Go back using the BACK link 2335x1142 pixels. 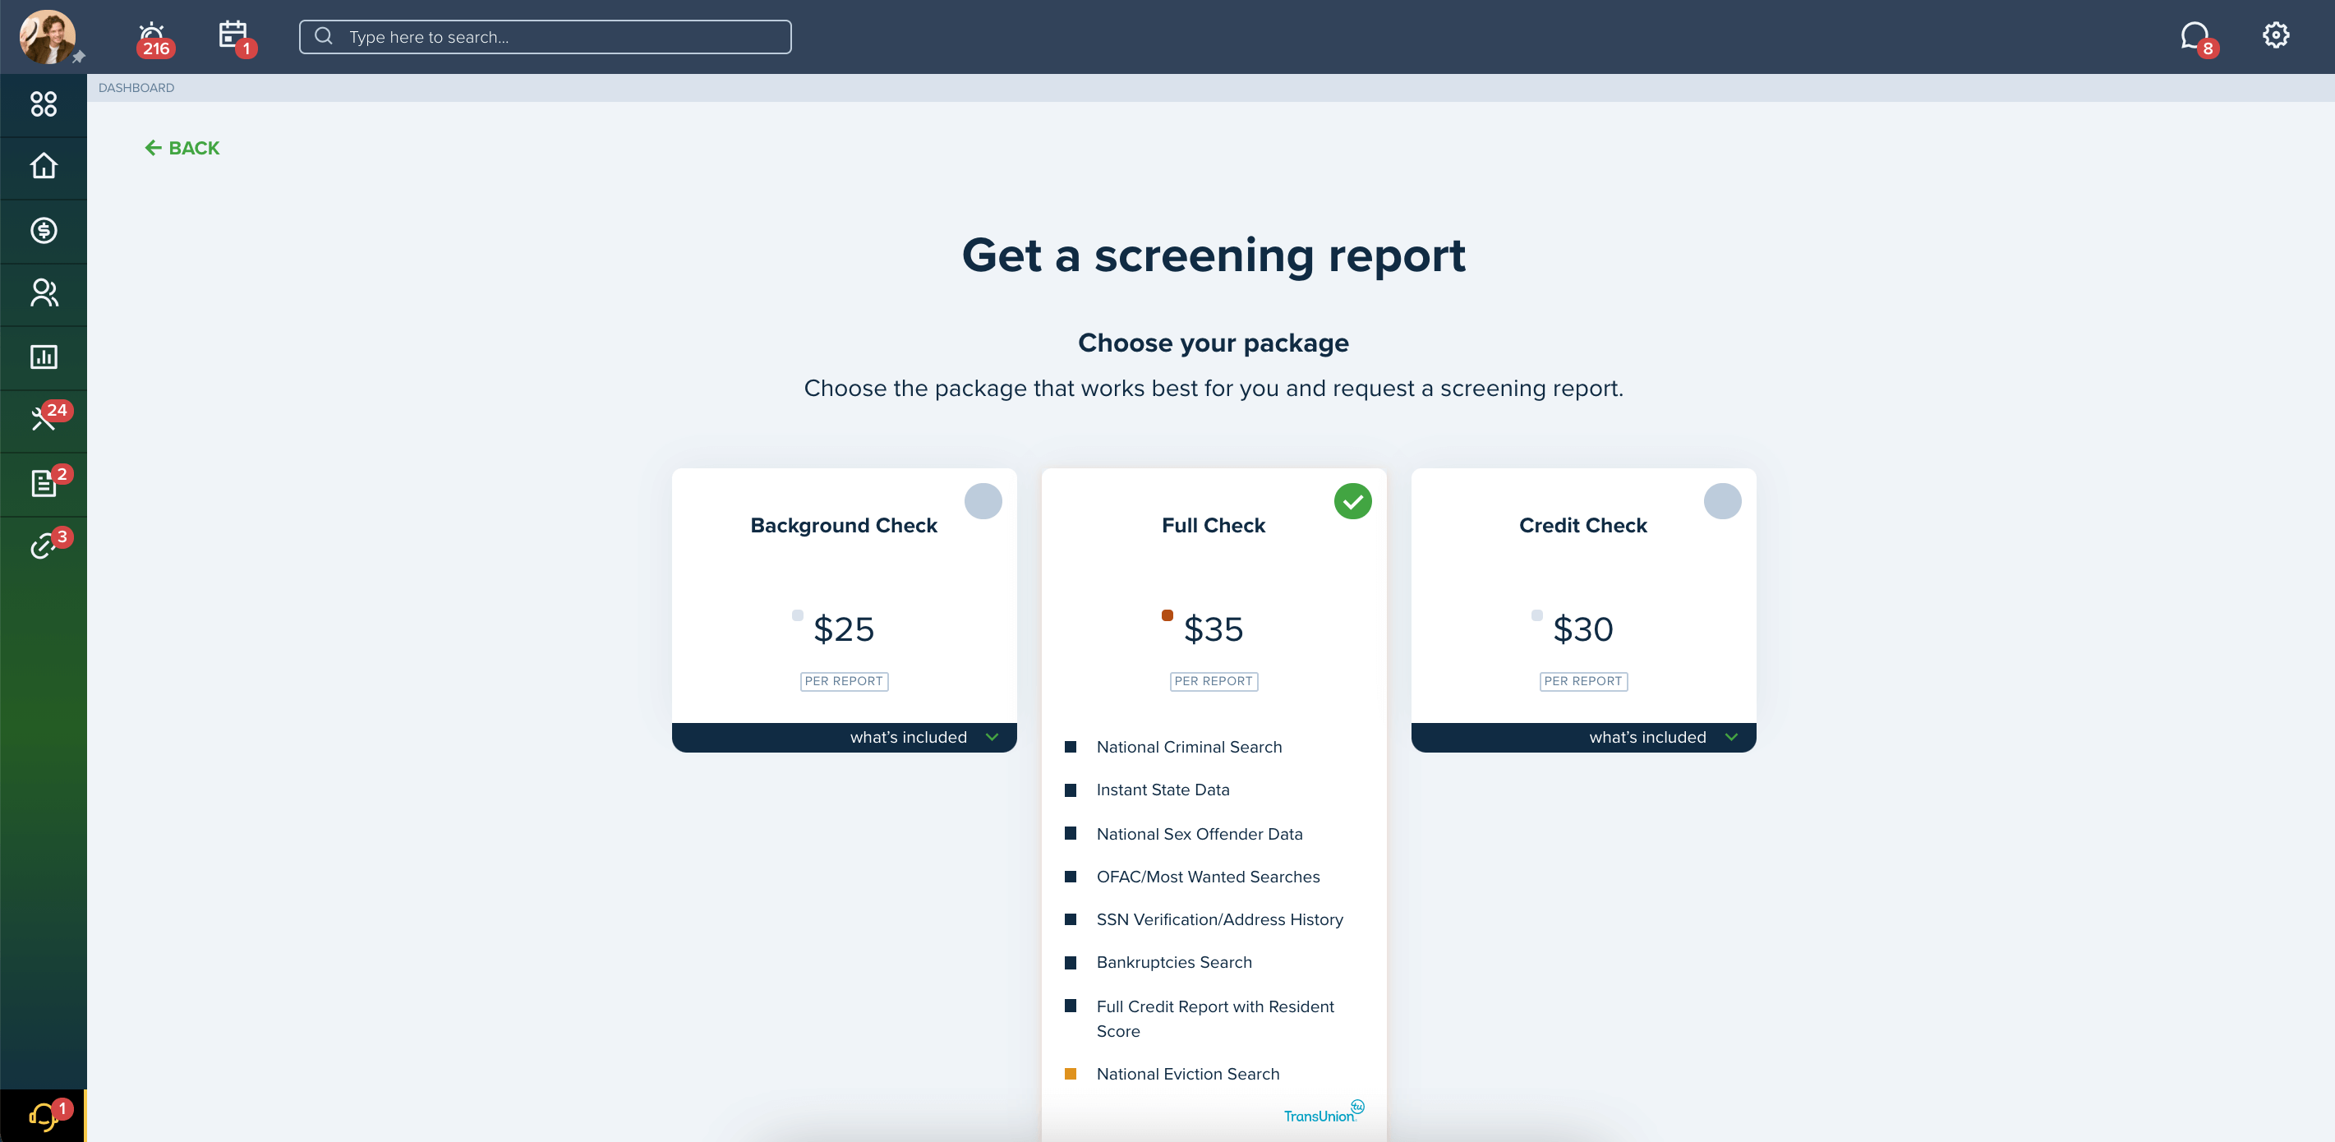(x=182, y=148)
